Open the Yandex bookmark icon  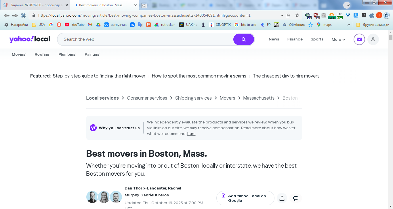pyautogui.click(x=59, y=25)
